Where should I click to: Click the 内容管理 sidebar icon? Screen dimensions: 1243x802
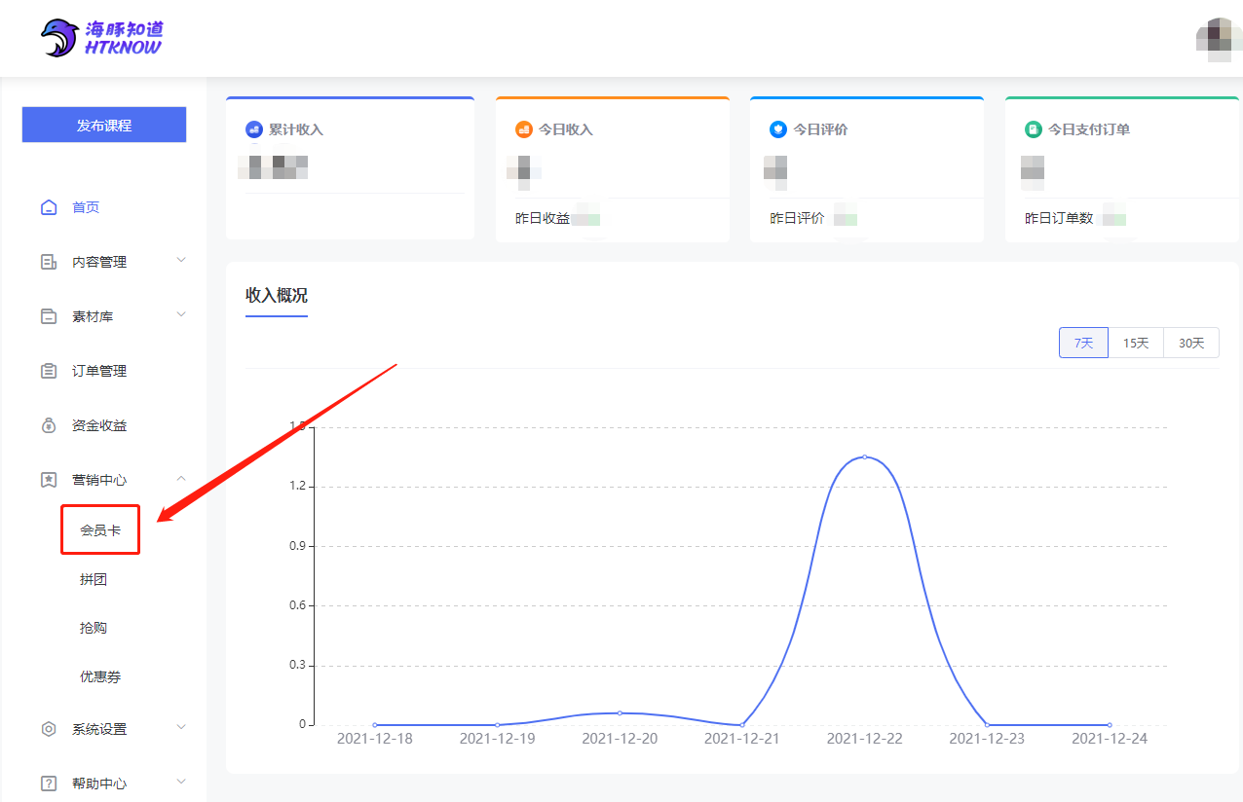click(x=49, y=262)
